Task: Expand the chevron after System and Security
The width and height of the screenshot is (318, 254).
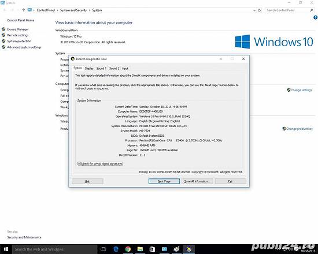Action: pos(90,10)
